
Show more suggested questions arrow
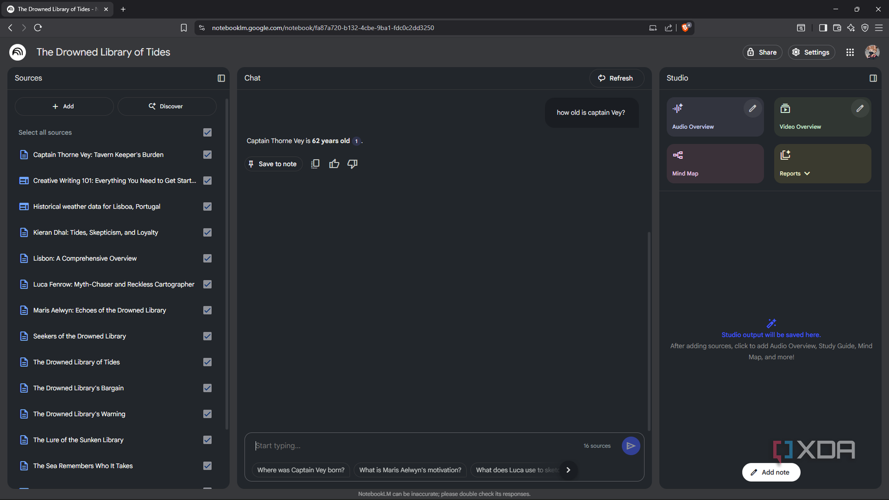point(568,470)
